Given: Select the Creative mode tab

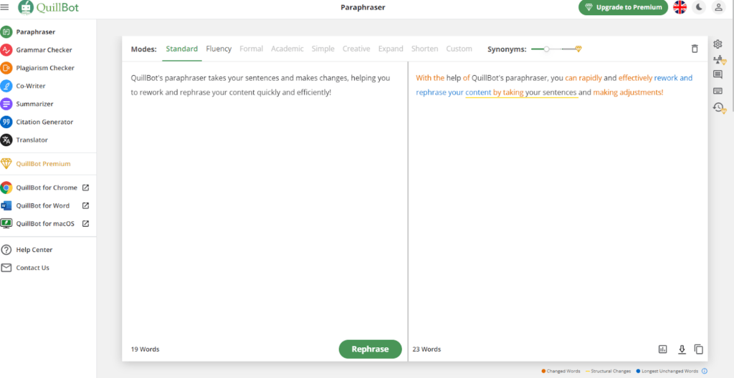Looking at the screenshot, I should point(356,49).
